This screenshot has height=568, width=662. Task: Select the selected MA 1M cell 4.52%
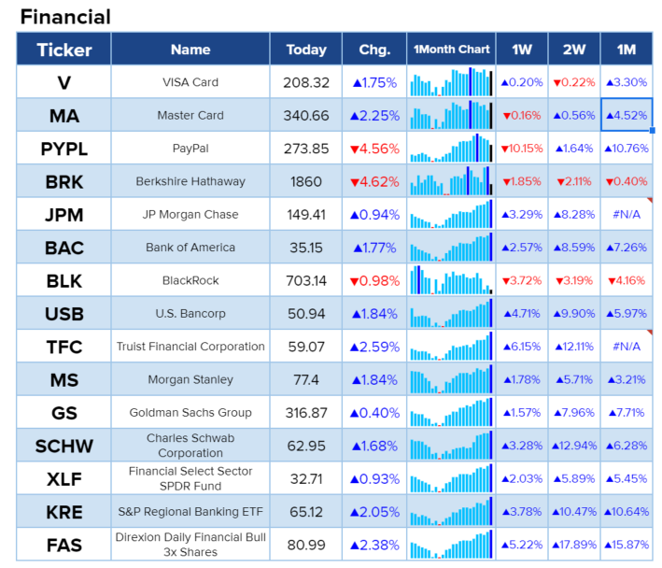pos(627,115)
